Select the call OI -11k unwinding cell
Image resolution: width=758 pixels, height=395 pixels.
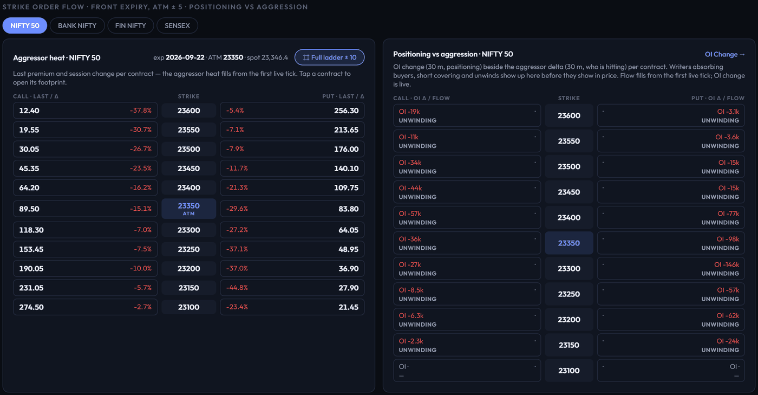tap(467, 141)
